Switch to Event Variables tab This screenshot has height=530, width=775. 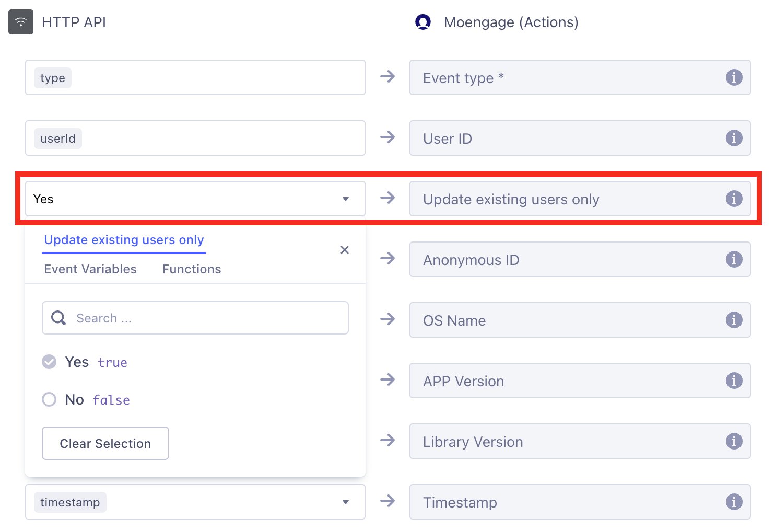[90, 269]
